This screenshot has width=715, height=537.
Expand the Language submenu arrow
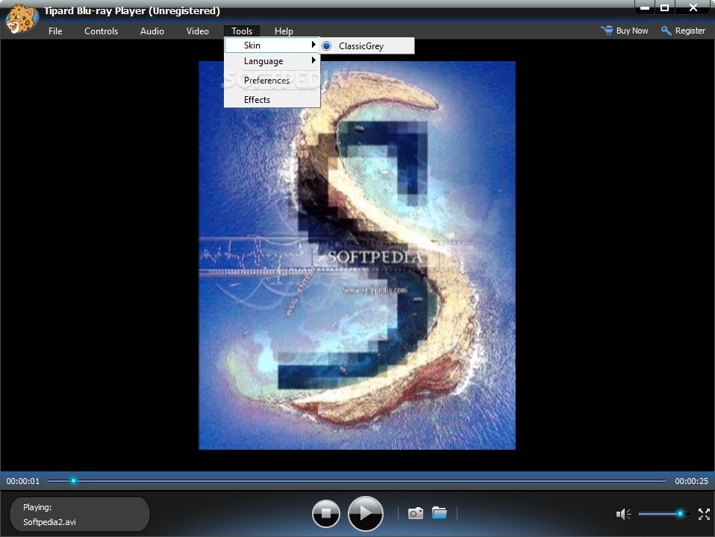(313, 60)
